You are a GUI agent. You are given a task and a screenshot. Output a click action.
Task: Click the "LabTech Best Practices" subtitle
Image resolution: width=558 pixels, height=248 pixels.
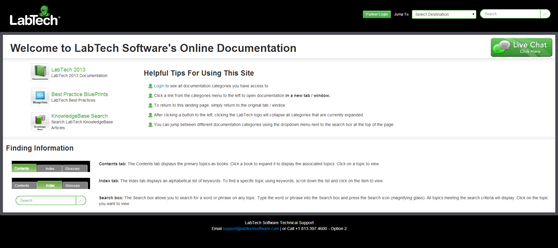pyautogui.click(x=73, y=100)
